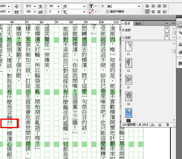The image size is (182, 159).
Task: Click the kerning icon beside 日文 field
Action: coord(16,6)
